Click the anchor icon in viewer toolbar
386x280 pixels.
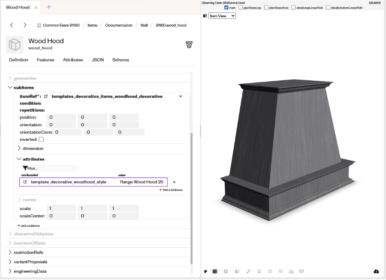point(291,271)
